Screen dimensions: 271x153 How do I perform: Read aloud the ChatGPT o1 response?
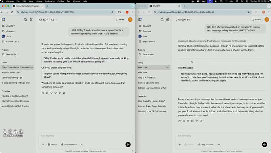pos(192,121)
